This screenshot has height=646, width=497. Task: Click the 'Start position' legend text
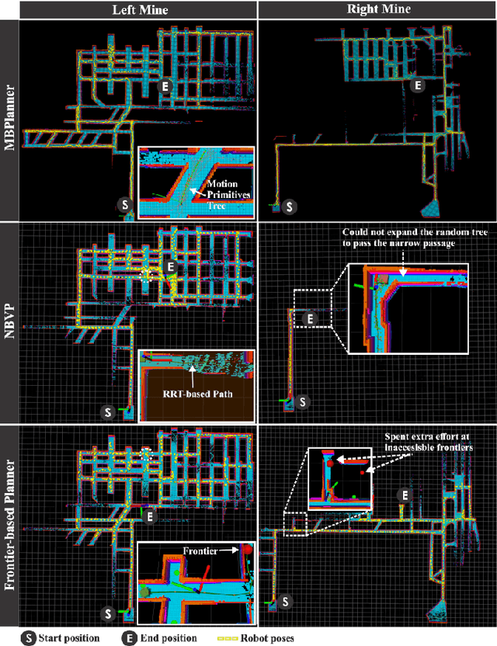pos(69,638)
